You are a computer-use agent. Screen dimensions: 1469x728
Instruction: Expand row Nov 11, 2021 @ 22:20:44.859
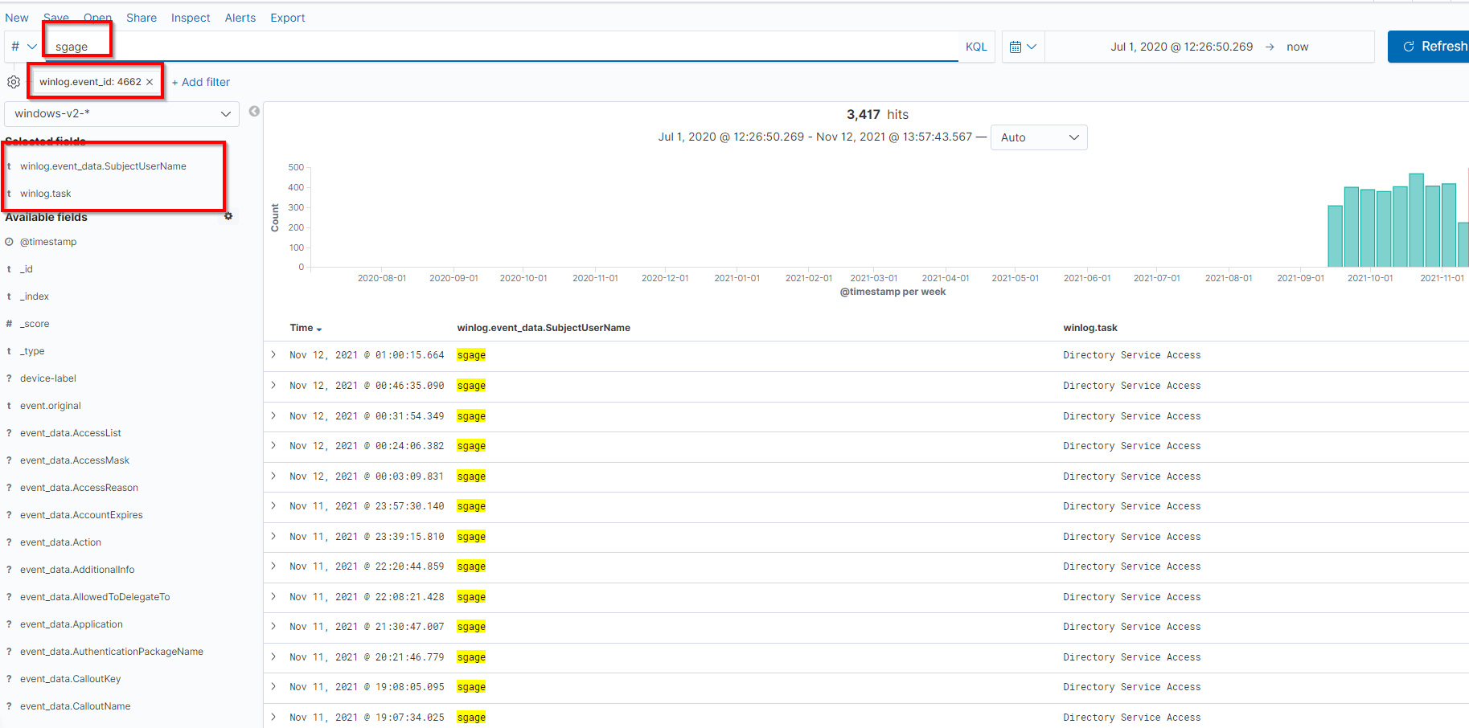(273, 566)
